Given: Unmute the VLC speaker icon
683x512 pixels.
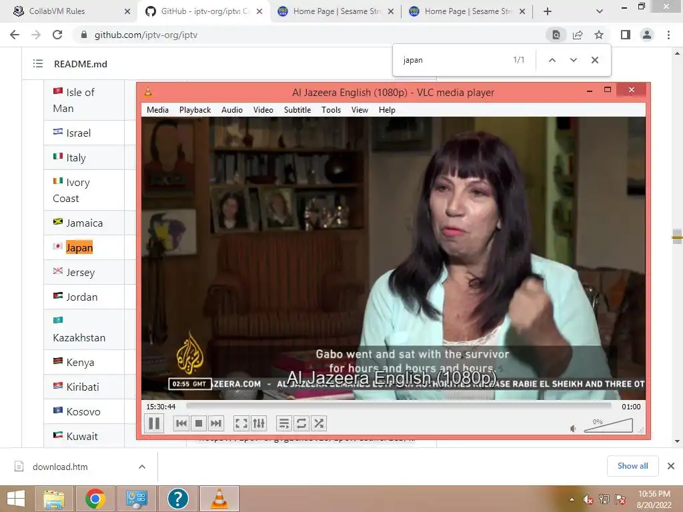Looking at the screenshot, I should [573, 429].
